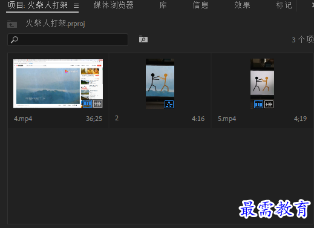Click sequence badge icon on item 2

[169, 104]
